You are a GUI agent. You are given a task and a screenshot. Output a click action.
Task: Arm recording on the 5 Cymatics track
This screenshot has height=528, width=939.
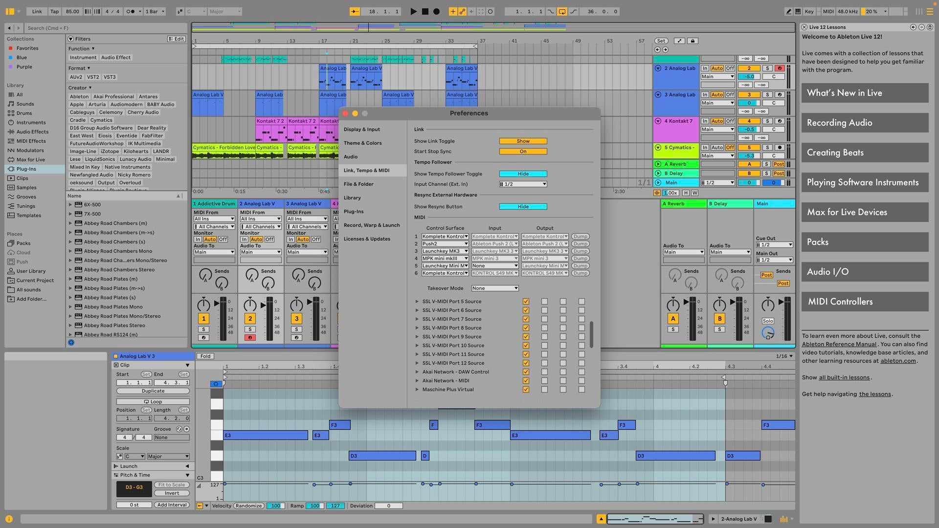779,147
